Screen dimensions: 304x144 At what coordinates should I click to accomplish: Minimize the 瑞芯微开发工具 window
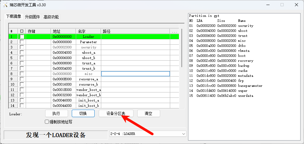pyautogui.click(x=268, y=5)
